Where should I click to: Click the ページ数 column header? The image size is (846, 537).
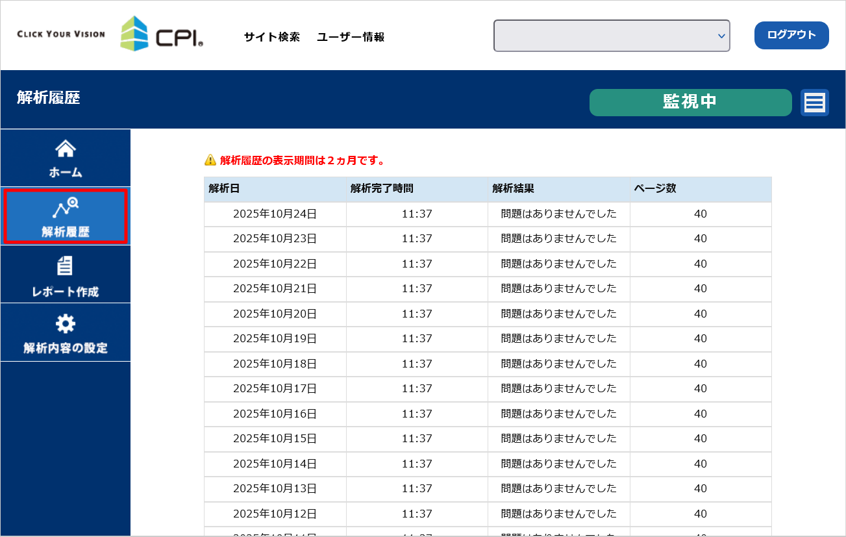(x=655, y=189)
